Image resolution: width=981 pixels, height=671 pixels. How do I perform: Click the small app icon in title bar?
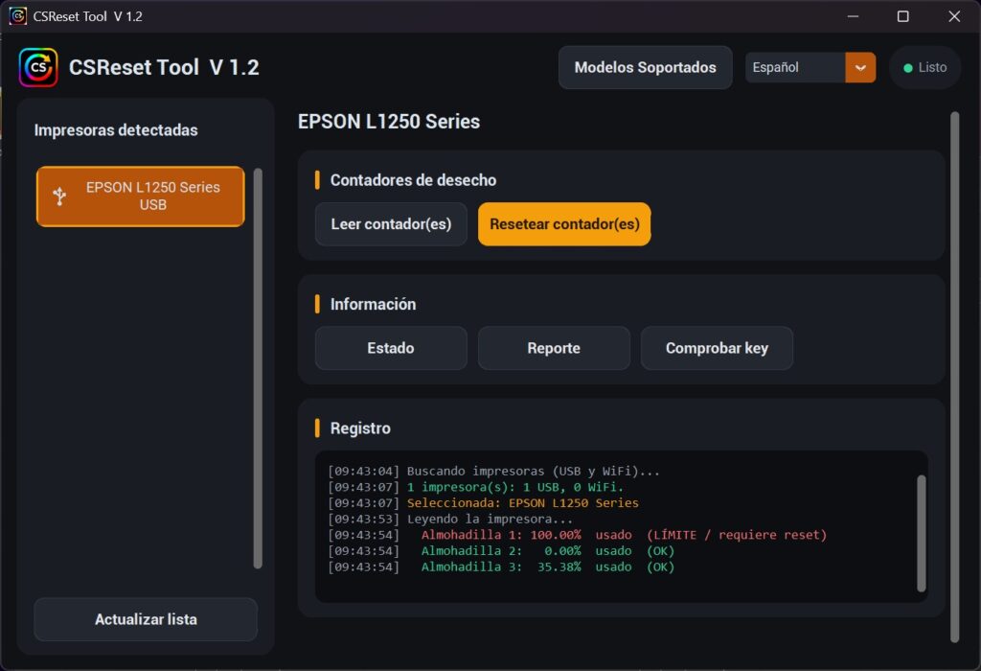[x=17, y=16]
